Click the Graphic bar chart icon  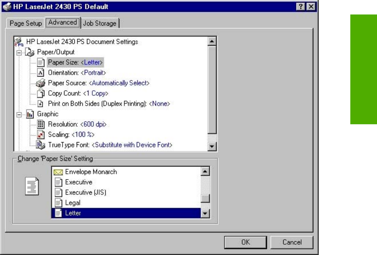coord(30,114)
